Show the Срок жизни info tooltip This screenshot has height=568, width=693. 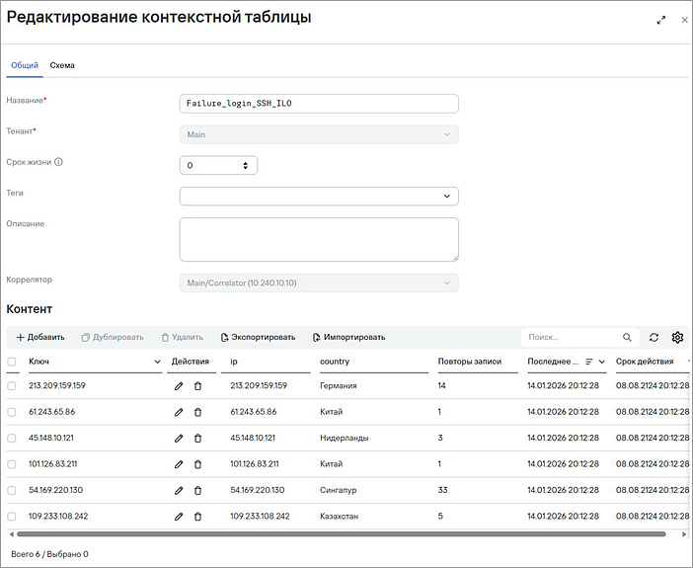click(58, 162)
